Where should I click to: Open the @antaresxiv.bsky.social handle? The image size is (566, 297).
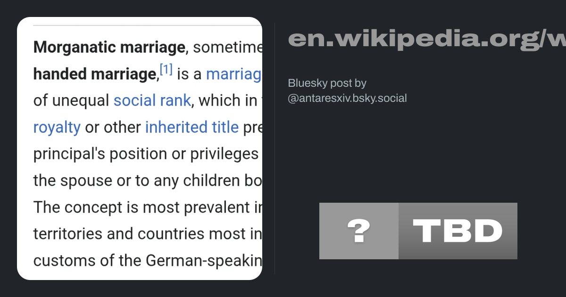pyautogui.click(x=347, y=98)
